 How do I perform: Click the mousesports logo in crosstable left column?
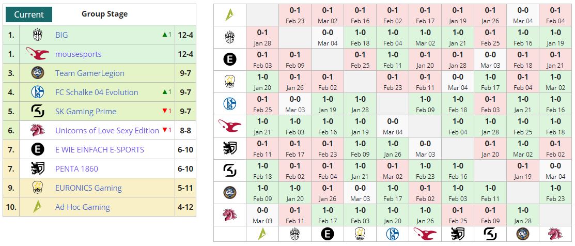point(230,126)
